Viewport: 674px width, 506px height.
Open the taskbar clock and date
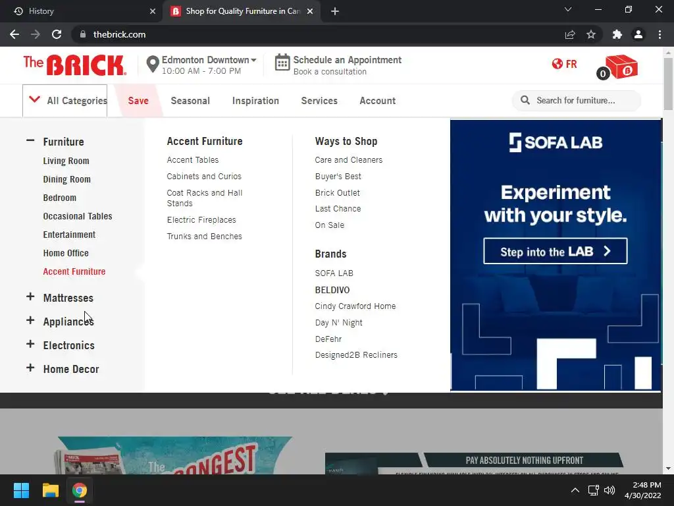[642, 490]
